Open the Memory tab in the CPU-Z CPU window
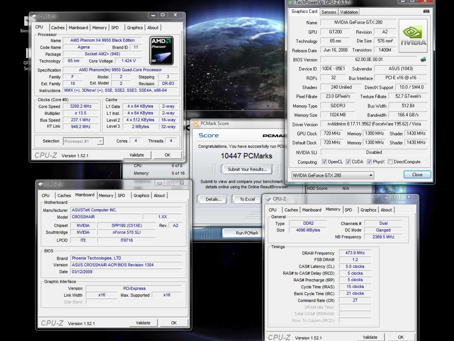The height and width of the screenshot is (341, 454). point(100,28)
